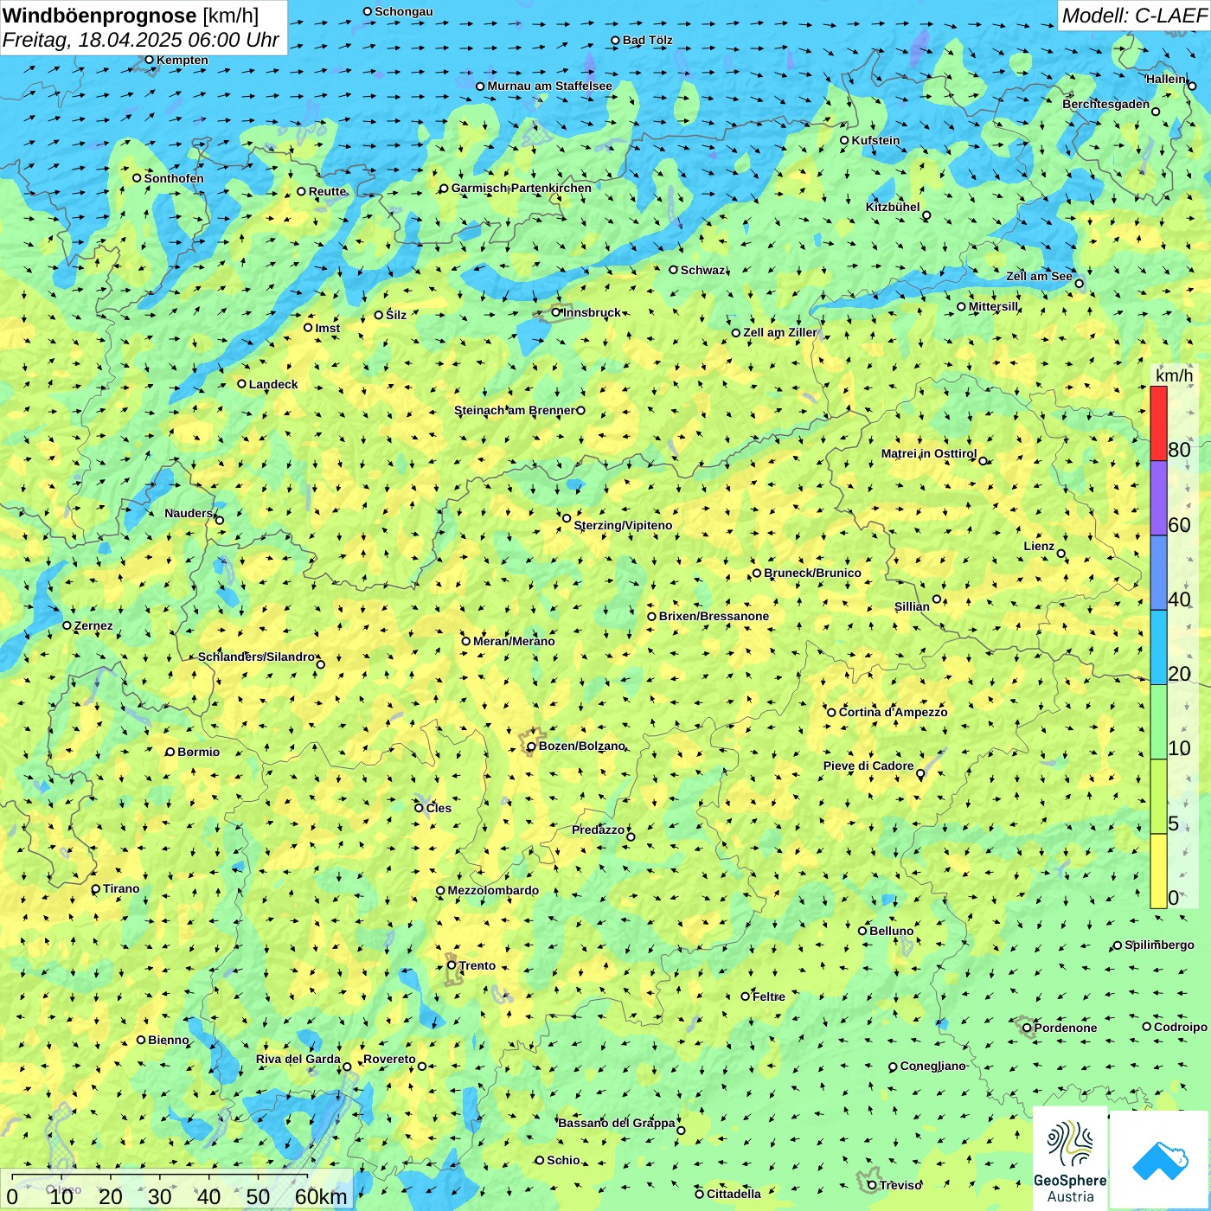Click the date 'Freitag, 18.04.2025 06:00 Uhr'
Viewport: 1211px width, 1211px height.
point(140,40)
